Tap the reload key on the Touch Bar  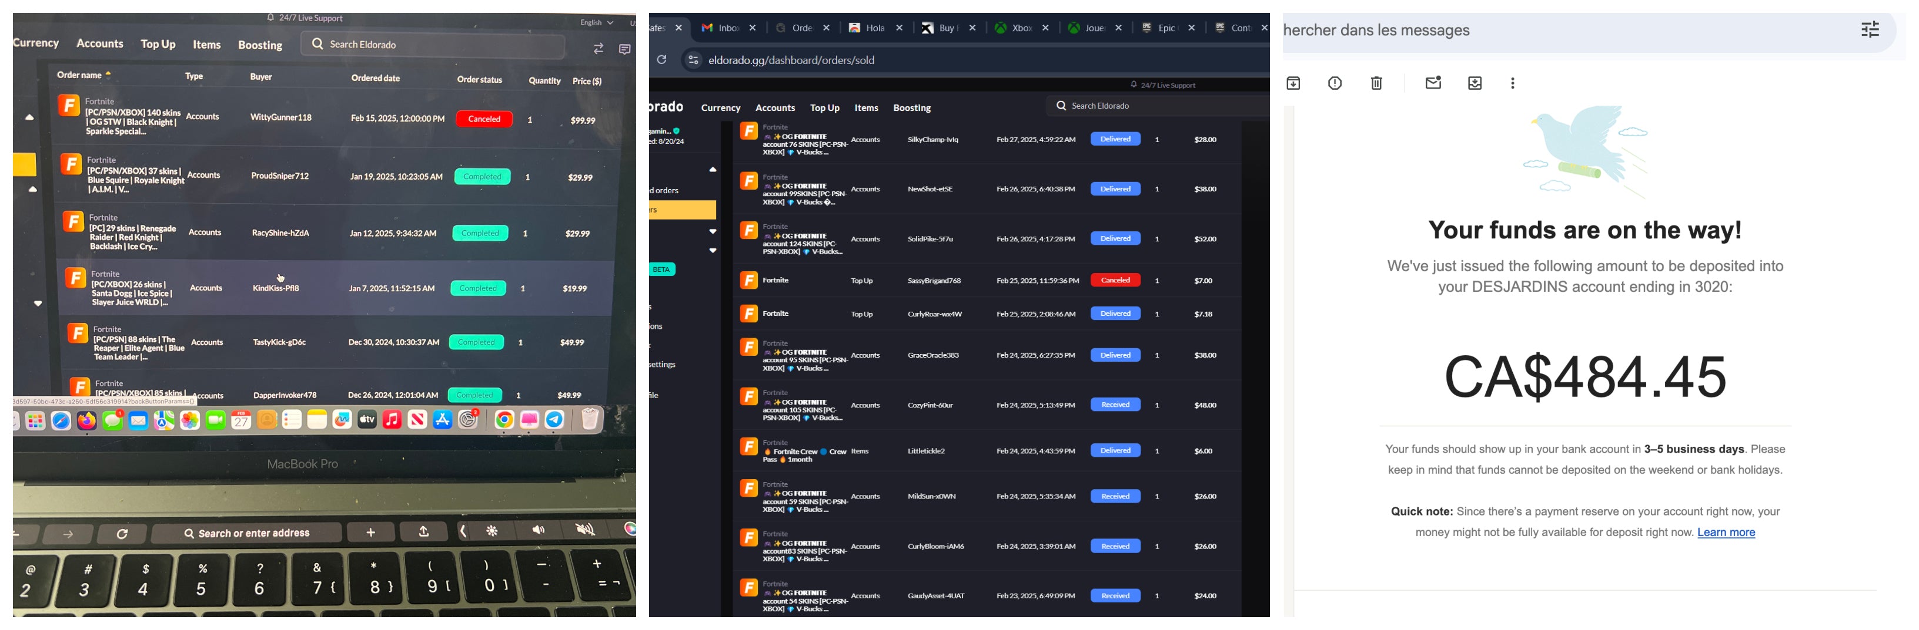[122, 533]
